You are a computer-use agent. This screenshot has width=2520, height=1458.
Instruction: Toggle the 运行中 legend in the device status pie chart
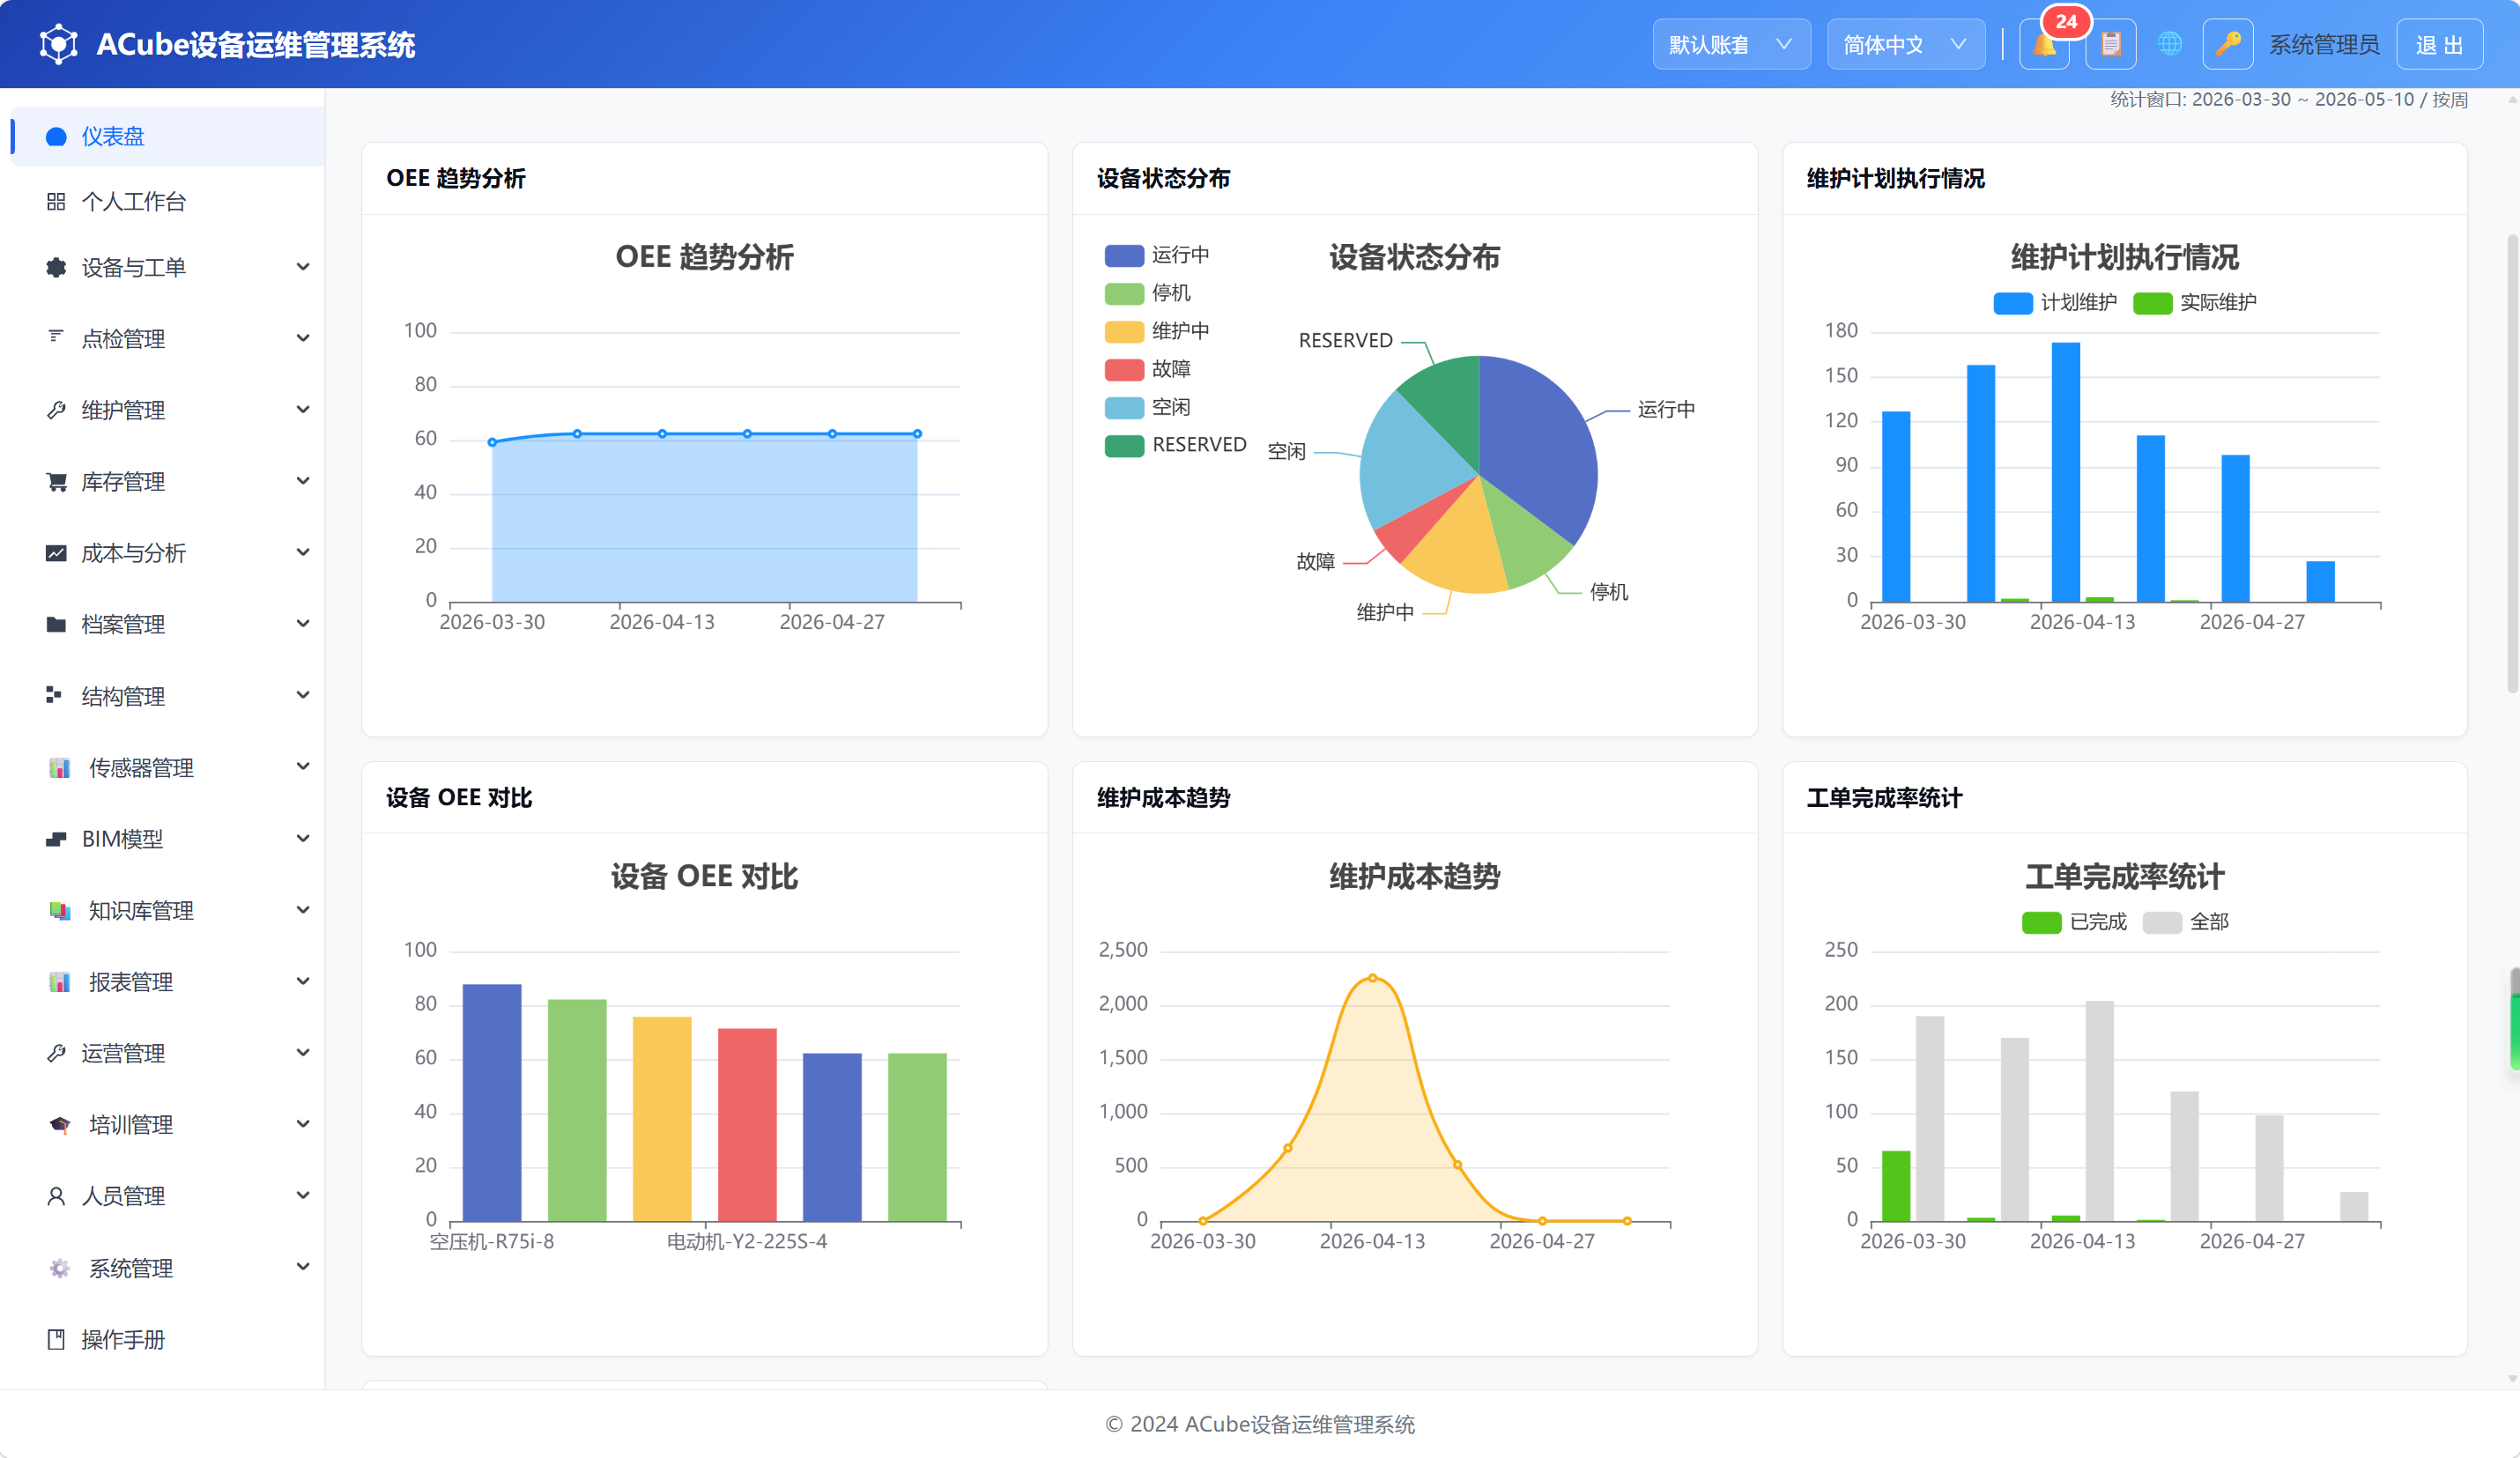coord(1157,255)
